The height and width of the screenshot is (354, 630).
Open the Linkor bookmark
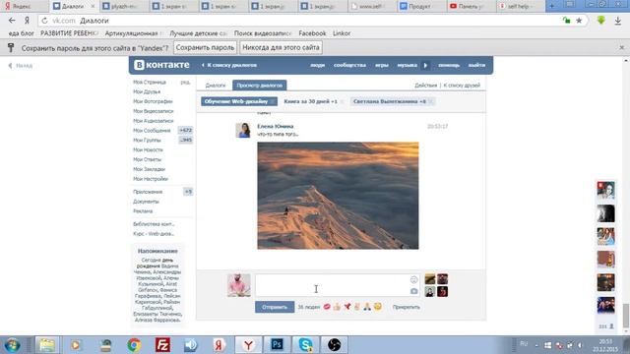(x=342, y=33)
